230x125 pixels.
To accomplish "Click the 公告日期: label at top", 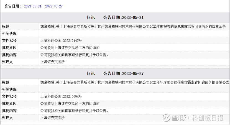I will pos(13,6).
